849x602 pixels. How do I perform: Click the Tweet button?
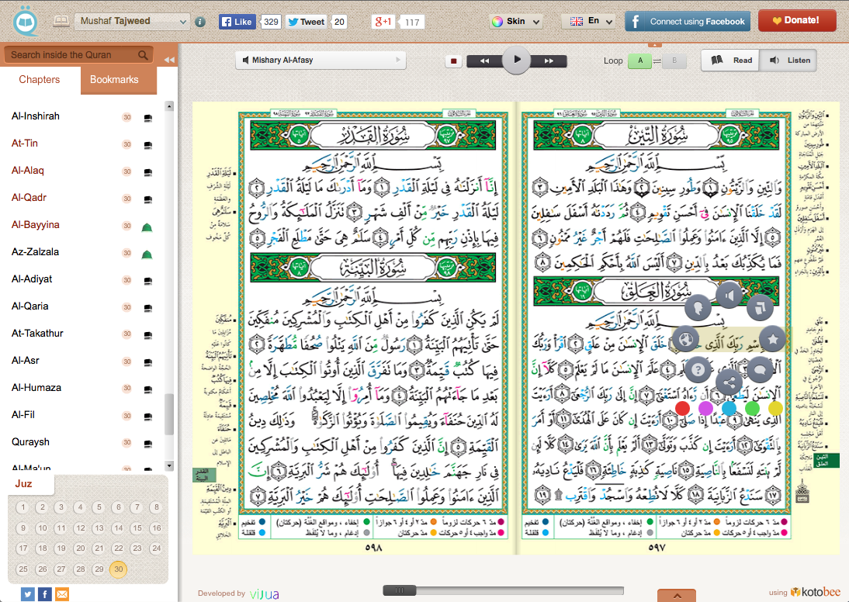pos(307,22)
